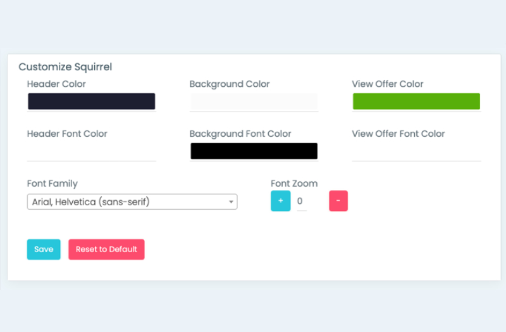This screenshot has height=332, width=506.
Task: Click the Font Family label
Action: point(52,183)
